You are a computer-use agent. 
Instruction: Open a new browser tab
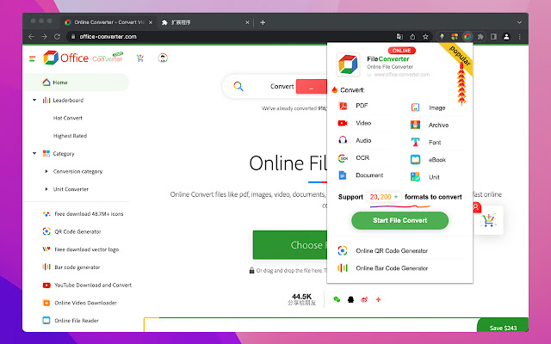(x=263, y=22)
